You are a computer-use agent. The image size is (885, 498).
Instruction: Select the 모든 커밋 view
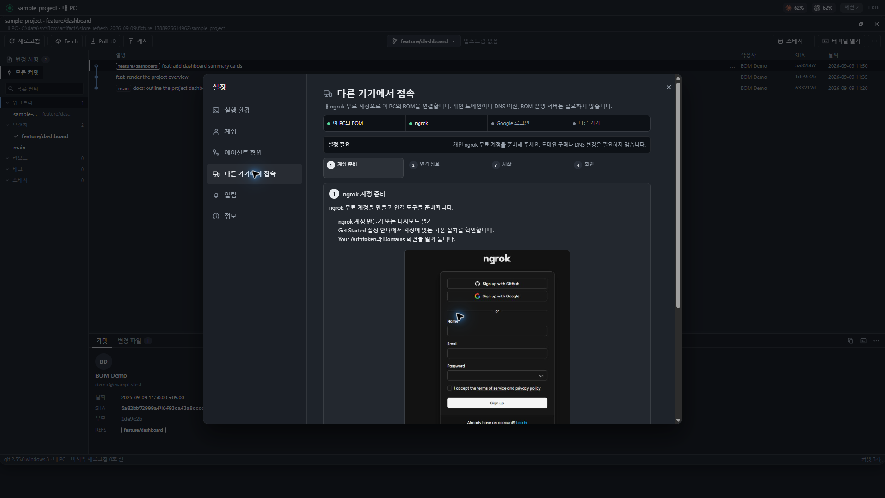tap(23, 72)
